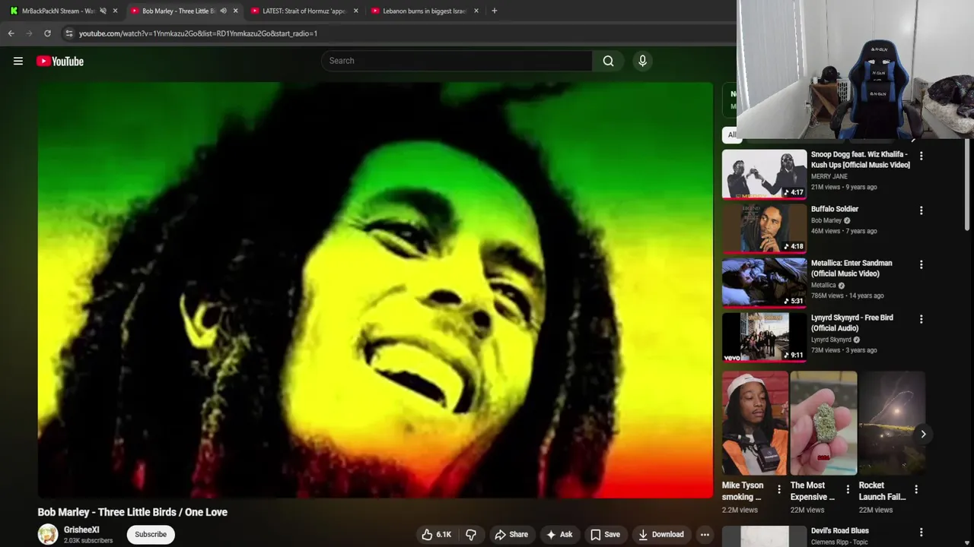Open more actions ellipsis under video
974x547 pixels.
coord(705,534)
